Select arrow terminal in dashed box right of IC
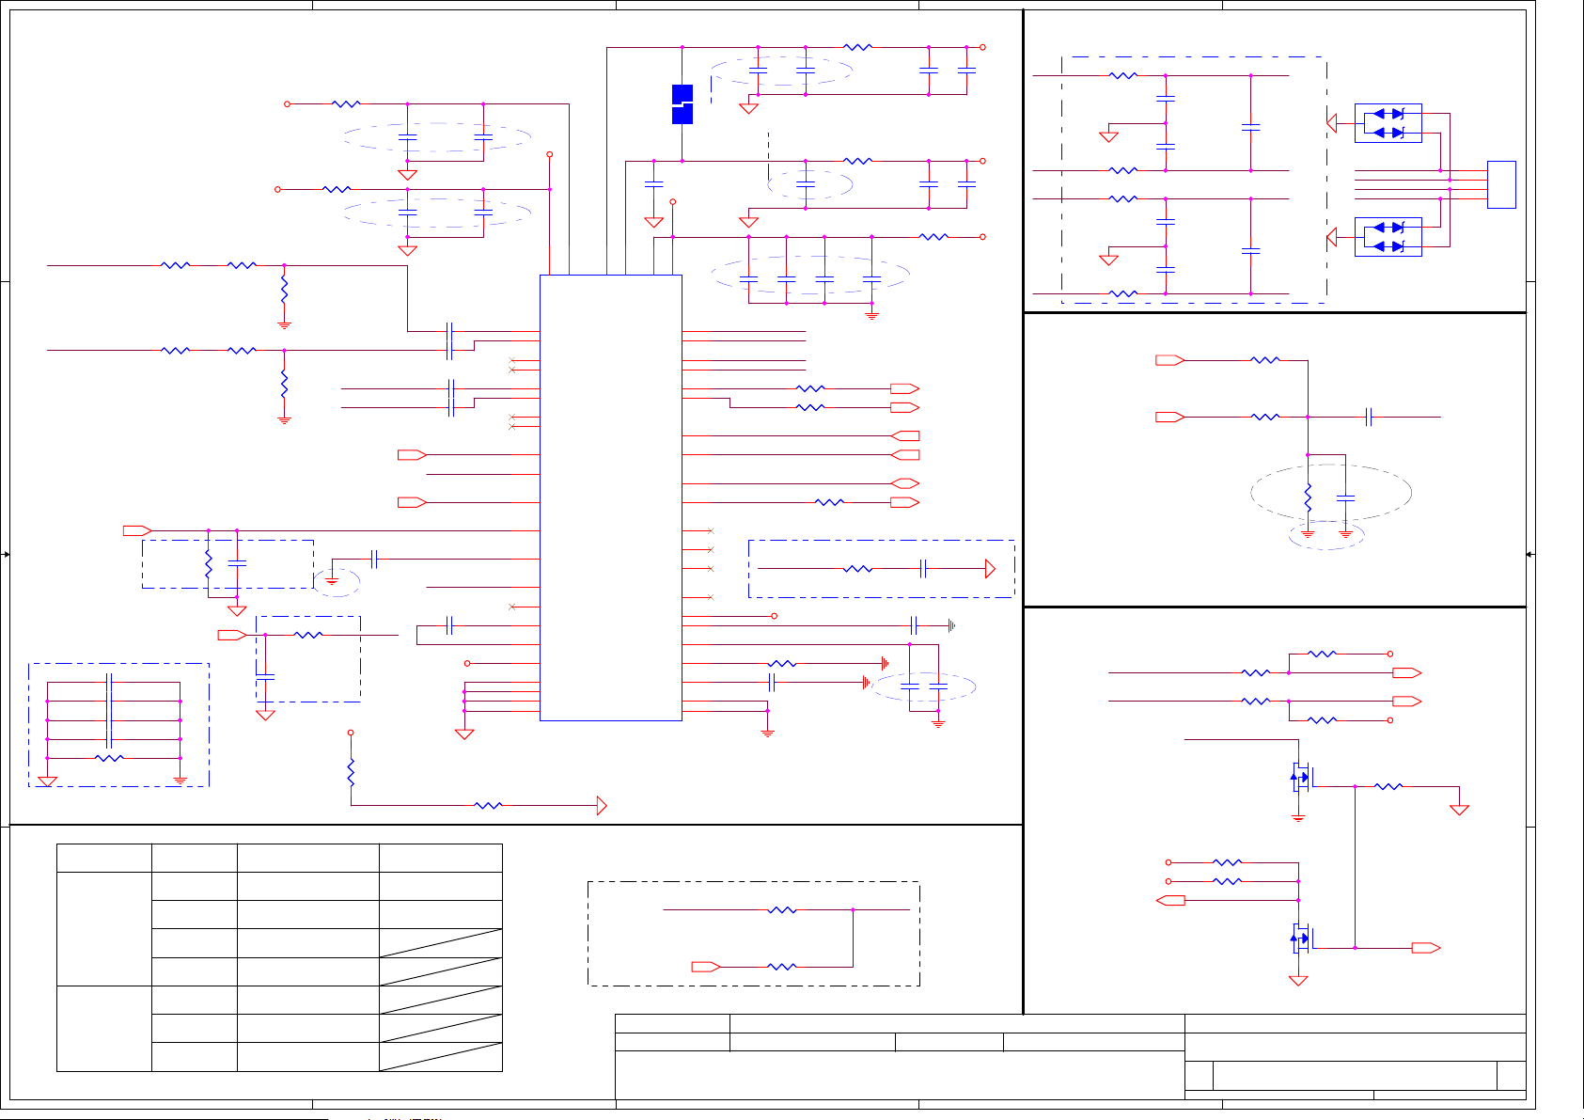The width and height of the screenshot is (1584, 1120). [x=990, y=569]
